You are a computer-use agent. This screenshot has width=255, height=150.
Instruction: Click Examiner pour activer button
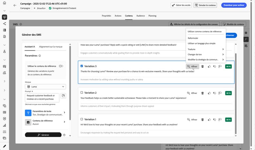pyautogui.click(x=234, y=5)
